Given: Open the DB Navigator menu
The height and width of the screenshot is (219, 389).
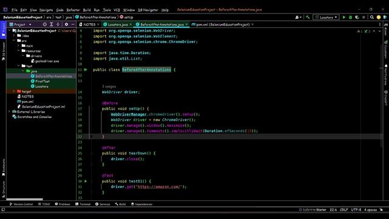Looking at the screenshot, I should 148,10.
